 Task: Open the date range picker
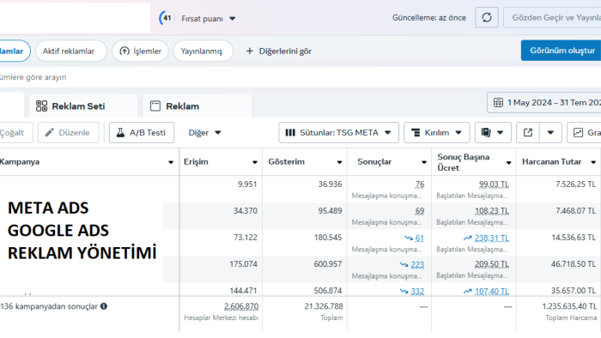(x=543, y=103)
